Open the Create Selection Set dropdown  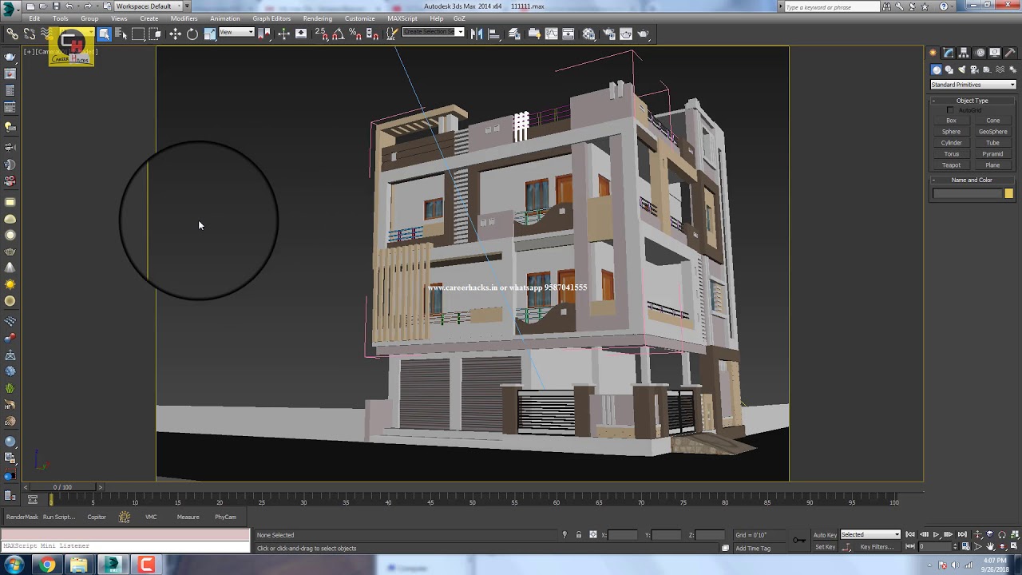point(433,32)
